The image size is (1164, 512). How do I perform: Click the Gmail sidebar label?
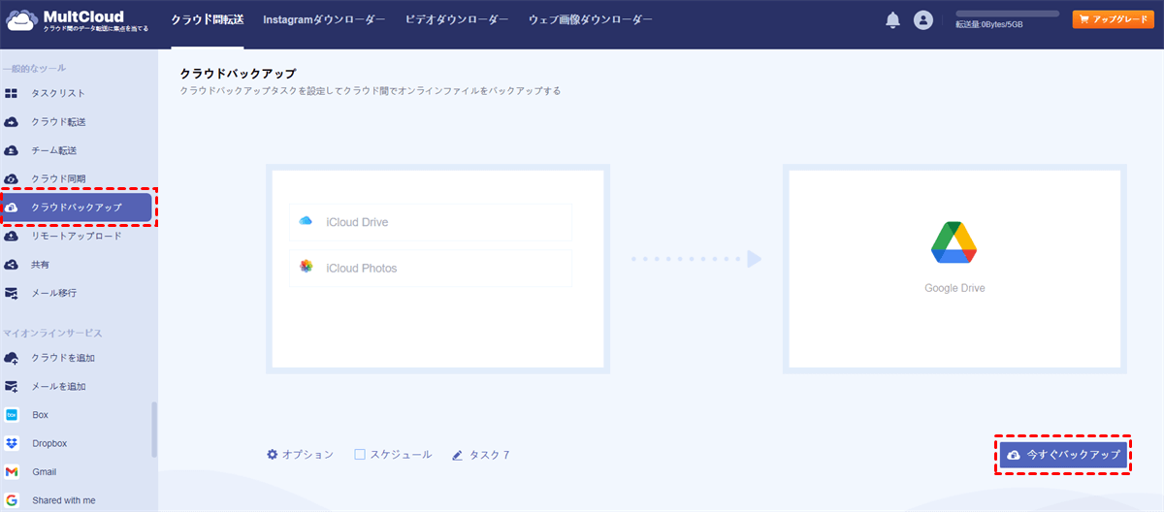pyautogui.click(x=45, y=471)
